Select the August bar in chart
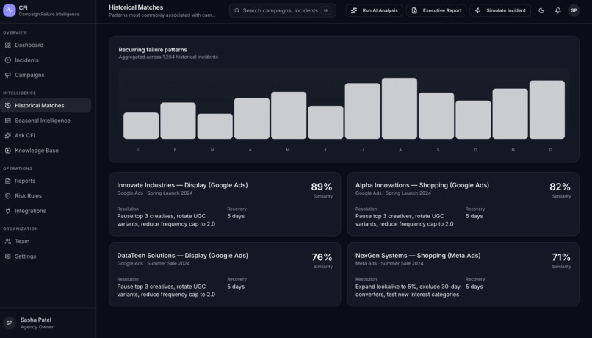Image resolution: width=592 pixels, height=338 pixels. [x=400, y=109]
